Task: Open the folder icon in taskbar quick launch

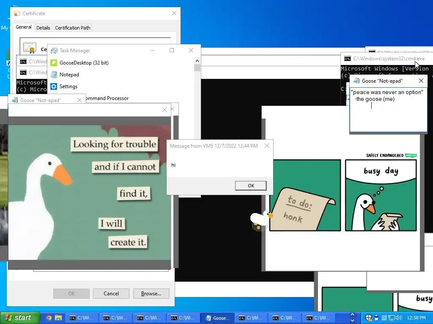Action: tap(58, 318)
